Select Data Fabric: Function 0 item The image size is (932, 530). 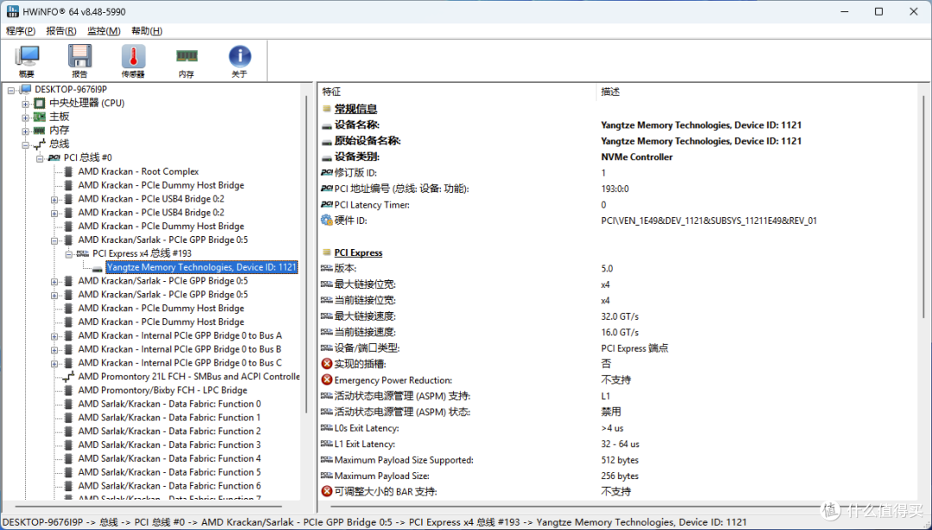tap(169, 404)
